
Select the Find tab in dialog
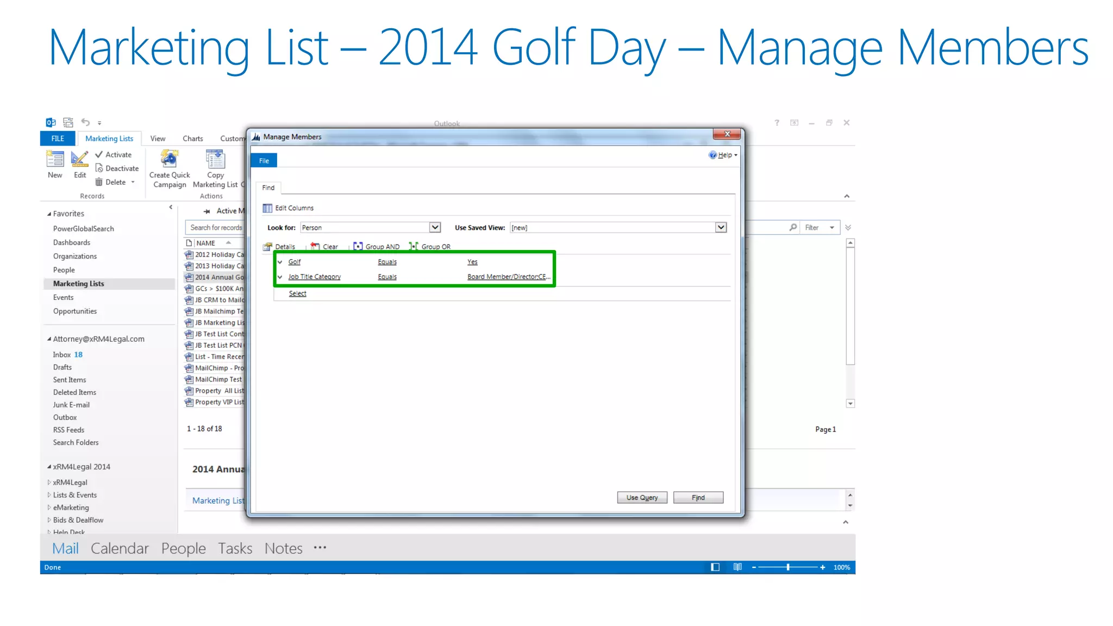268,187
